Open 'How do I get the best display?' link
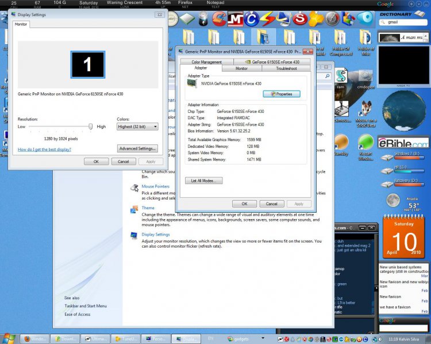 [44, 150]
